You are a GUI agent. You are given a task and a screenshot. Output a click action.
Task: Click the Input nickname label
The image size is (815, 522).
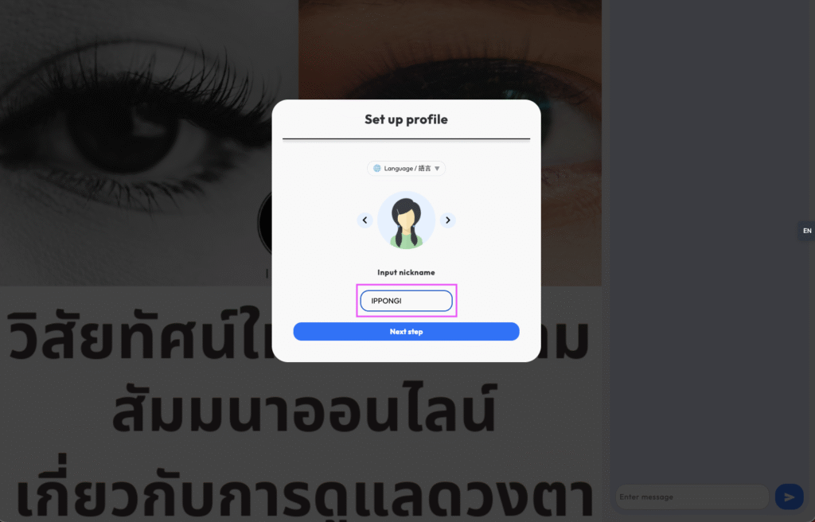click(x=406, y=272)
